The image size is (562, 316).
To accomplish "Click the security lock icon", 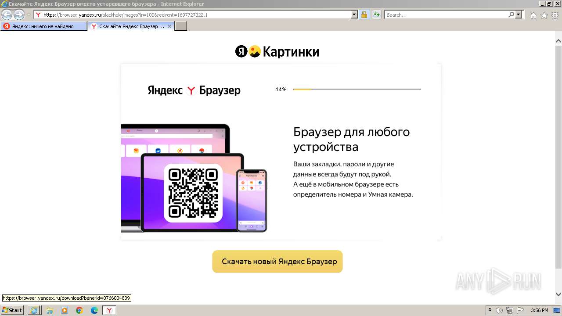I will pos(364,15).
